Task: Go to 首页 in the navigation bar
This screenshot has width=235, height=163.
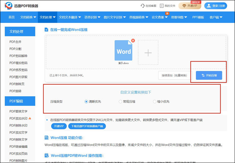Action: pos(12,17)
